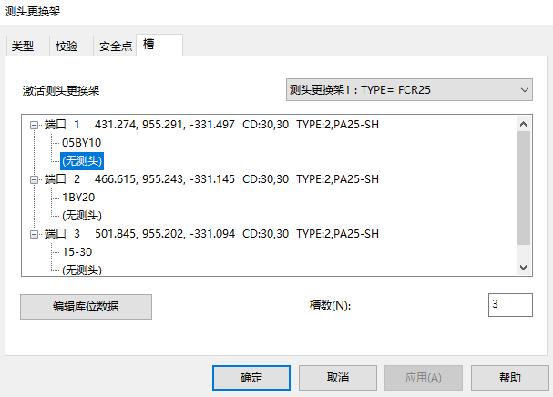Open help via the 帮助 button

pos(510,377)
